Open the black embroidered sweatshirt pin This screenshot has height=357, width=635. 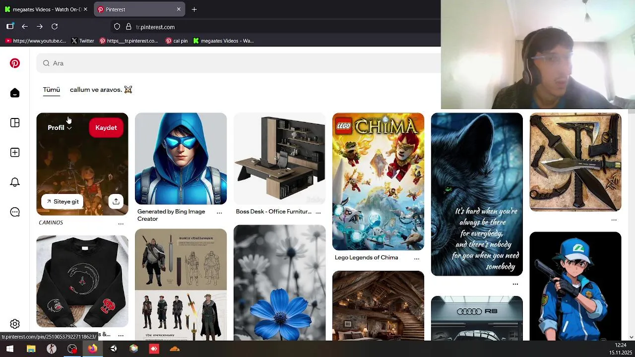click(x=82, y=281)
